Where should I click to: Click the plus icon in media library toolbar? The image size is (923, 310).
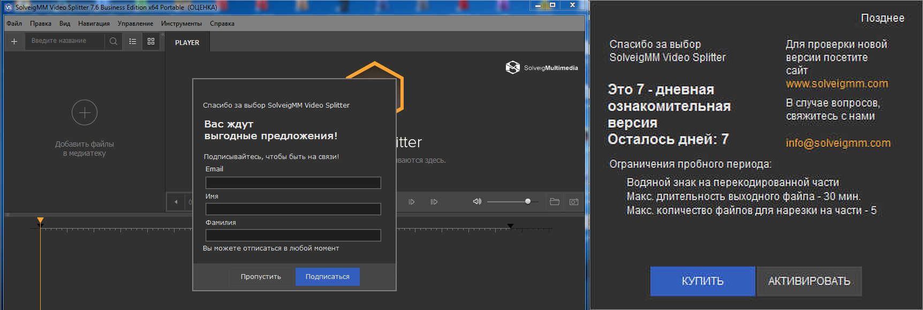tap(14, 41)
